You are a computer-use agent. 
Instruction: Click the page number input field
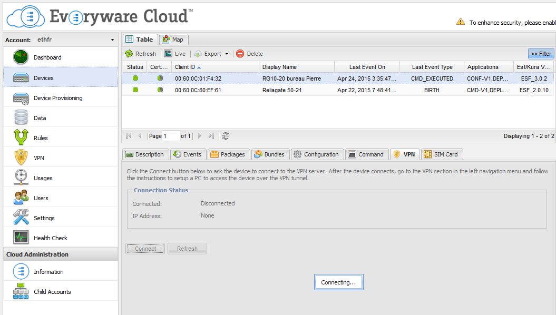171,136
